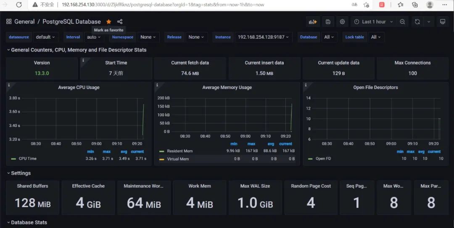Image resolution: width=454 pixels, height=228 pixels.
Task: Open the Instance 192.168.254.128:9187 dropdown
Action: click(264, 37)
